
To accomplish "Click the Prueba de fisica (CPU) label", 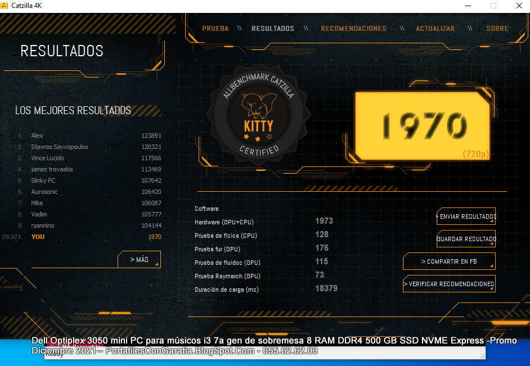I will point(226,236).
